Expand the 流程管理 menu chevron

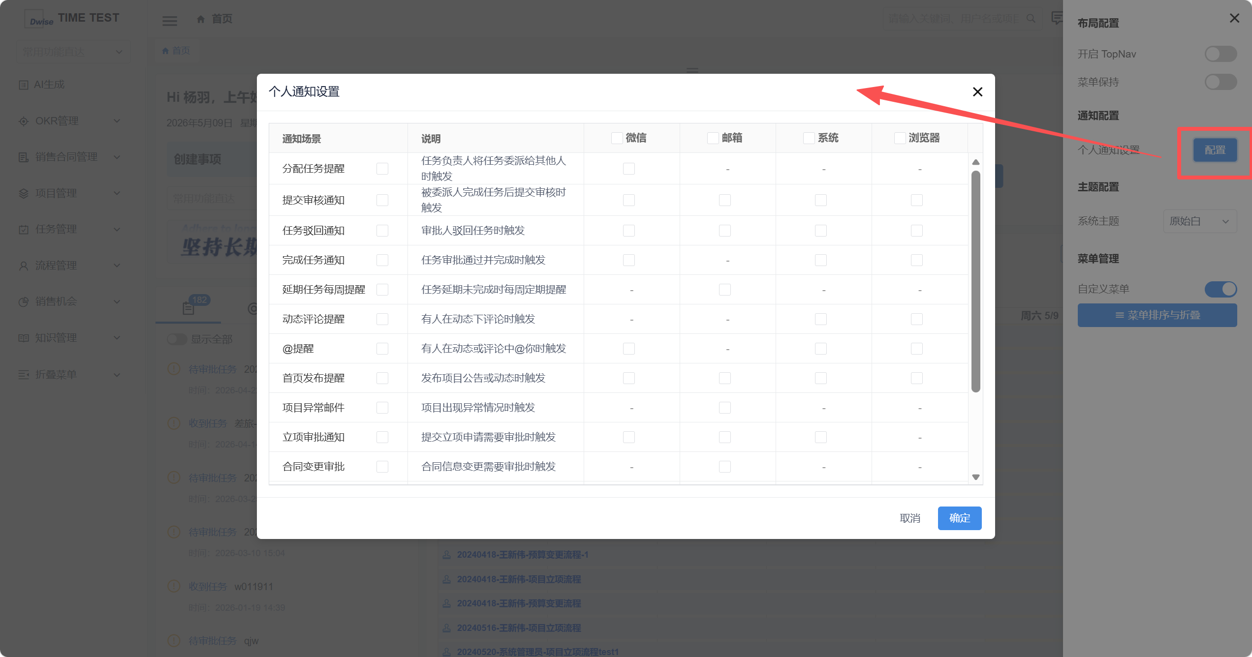point(117,266)
